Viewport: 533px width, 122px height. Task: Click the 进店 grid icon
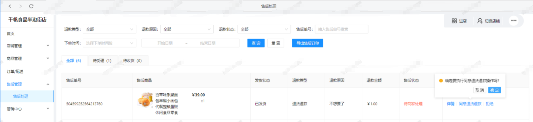pyautogui.click(x=454, y=21)
